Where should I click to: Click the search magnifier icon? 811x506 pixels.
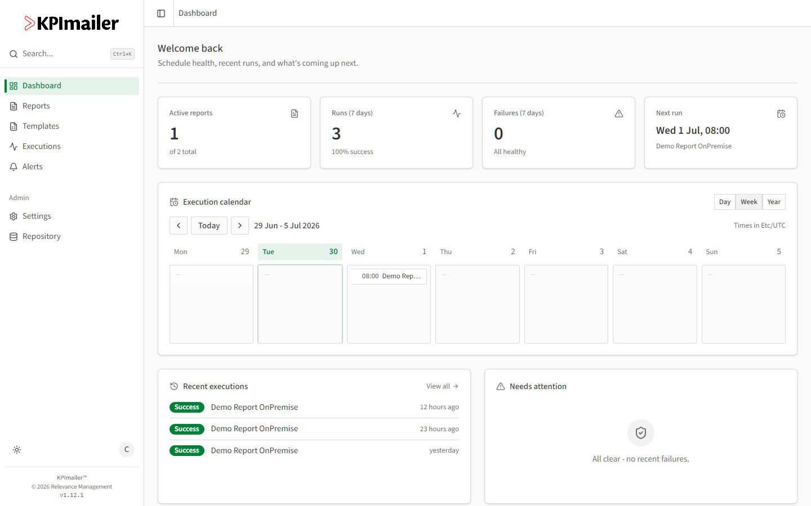[14, 54]
